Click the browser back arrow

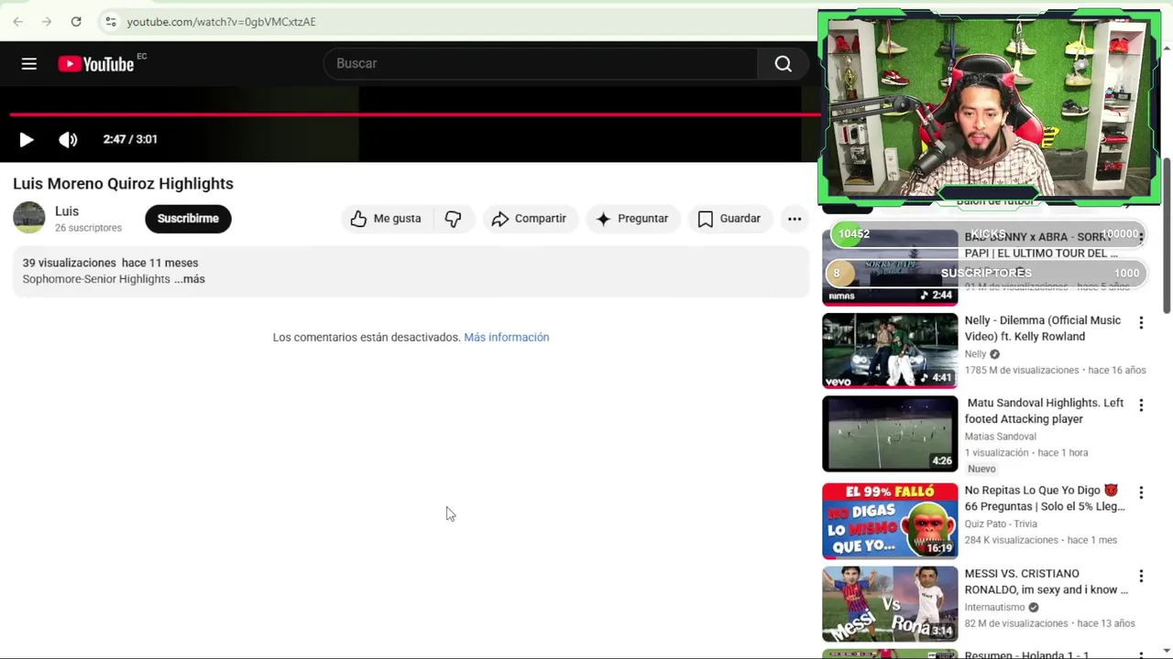[x=17, y=21]
